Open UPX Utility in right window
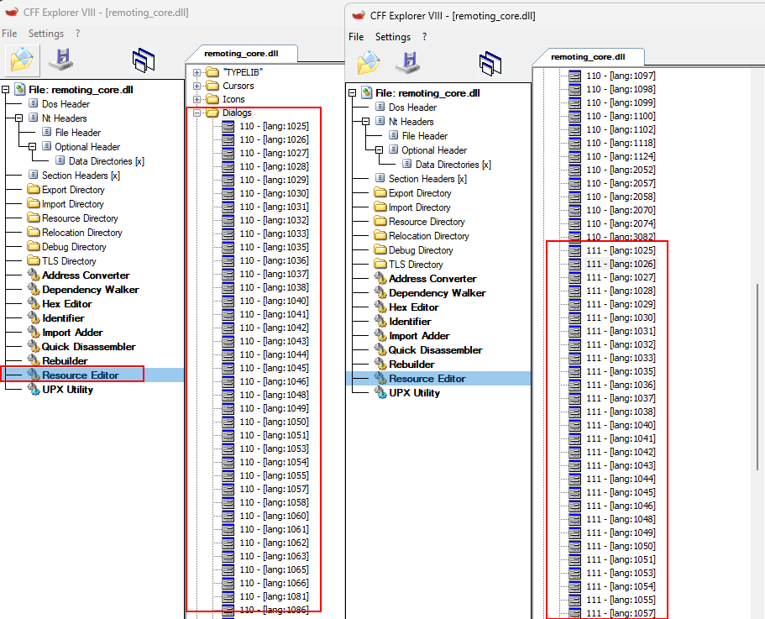 (414, 393)
